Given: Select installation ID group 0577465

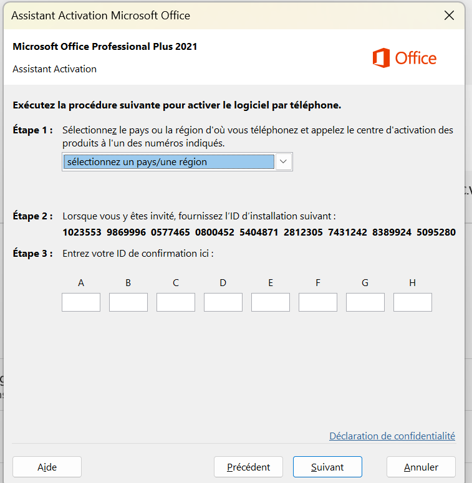Looking at the screenshot, I should pyautogui.click(x=170, y=232).
